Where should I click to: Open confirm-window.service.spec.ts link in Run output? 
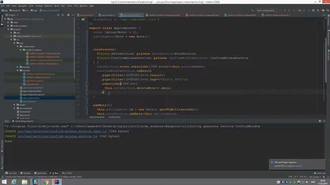[62, 132]
